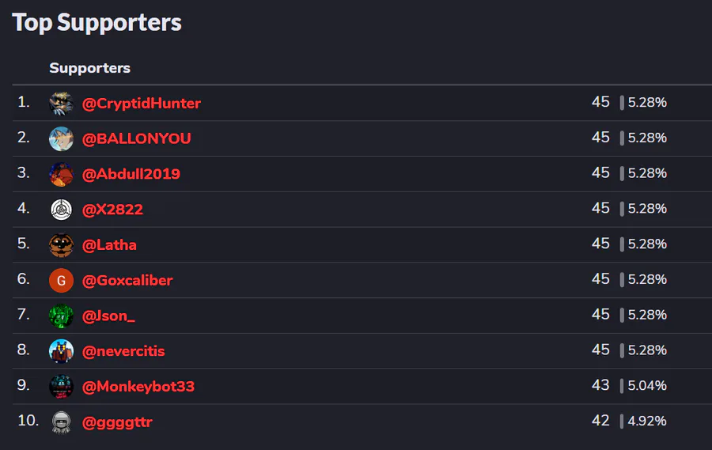Open the @Latha username link
The height and width of the screenshot is (450, 712).
[109, 244]
